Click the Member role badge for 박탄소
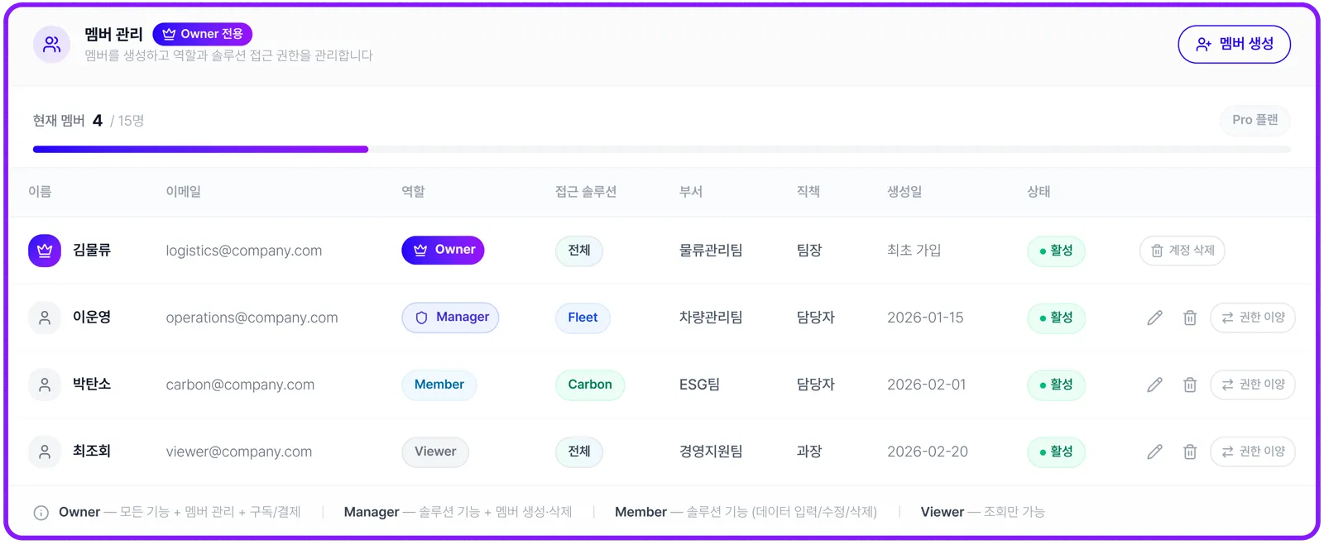Image resolution: width=1324 pixels, height=545 pixels. (439, 385)
